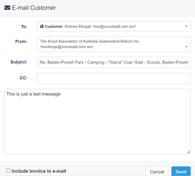Click the CC: field label

[23, 78]
